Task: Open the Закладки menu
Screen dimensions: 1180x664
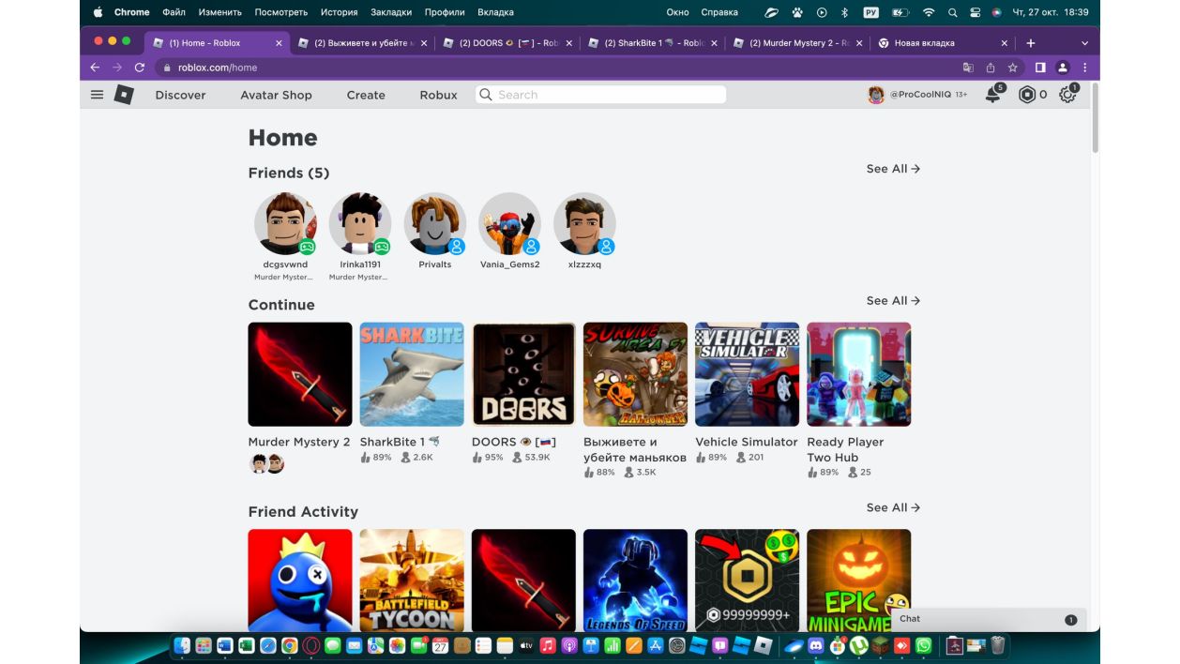Action: (391, 12)
